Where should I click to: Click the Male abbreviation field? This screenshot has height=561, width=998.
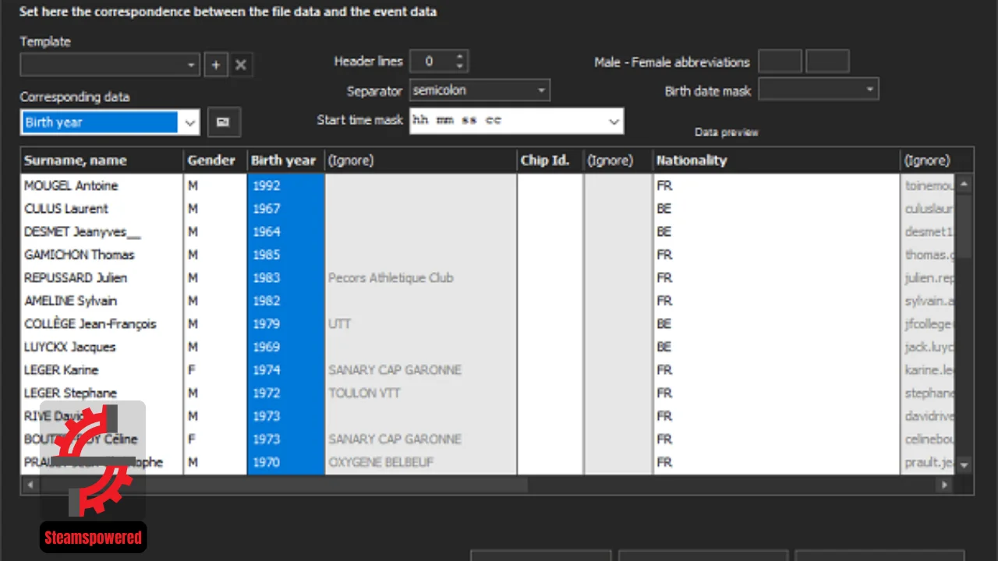[780, 62]
